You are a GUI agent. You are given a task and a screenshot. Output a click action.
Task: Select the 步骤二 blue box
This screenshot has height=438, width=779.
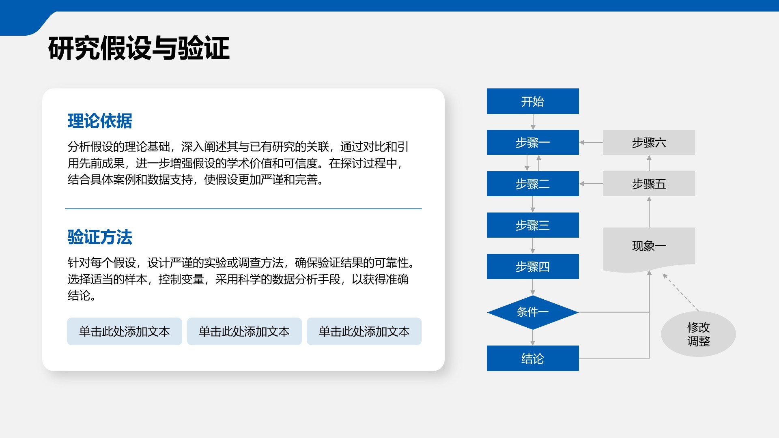tap(532, 184)
